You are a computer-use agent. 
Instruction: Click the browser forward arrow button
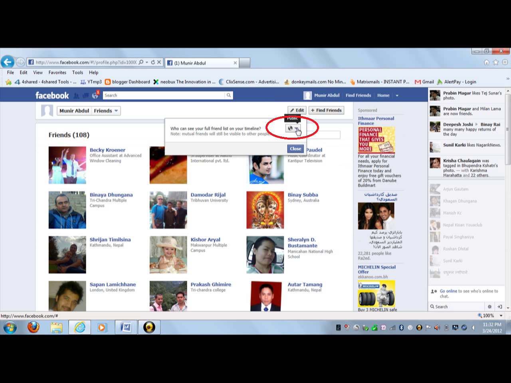coord(20,62)
